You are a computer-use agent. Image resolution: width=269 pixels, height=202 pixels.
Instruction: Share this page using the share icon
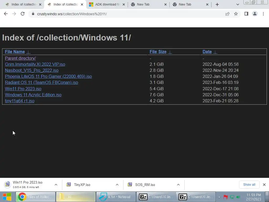(227, 14)
